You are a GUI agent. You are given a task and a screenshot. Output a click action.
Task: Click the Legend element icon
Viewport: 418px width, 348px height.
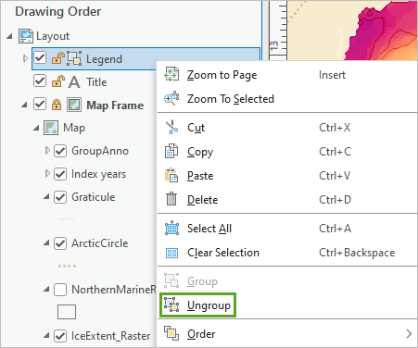tap(74, 58)
